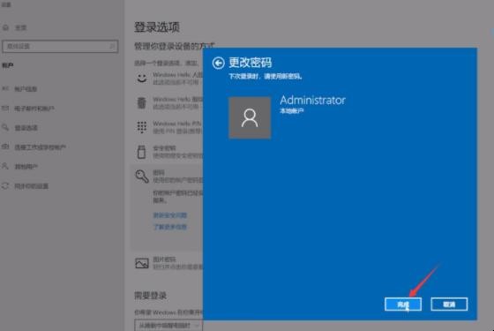Click the 安全密钥 option label
This screenshot has height=331, width=494.
click(164, 148)
